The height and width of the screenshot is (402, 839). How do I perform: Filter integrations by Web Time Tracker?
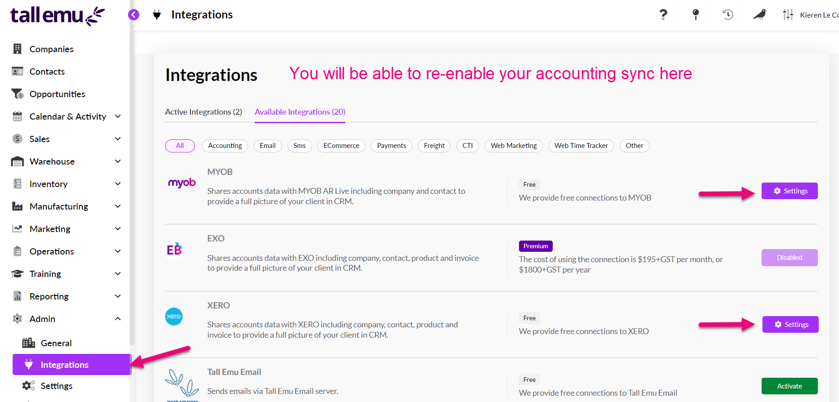[581, 146]
